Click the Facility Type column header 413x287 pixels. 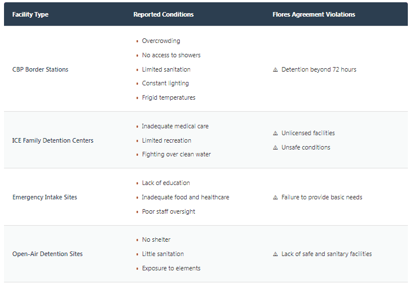coord(30,14)
